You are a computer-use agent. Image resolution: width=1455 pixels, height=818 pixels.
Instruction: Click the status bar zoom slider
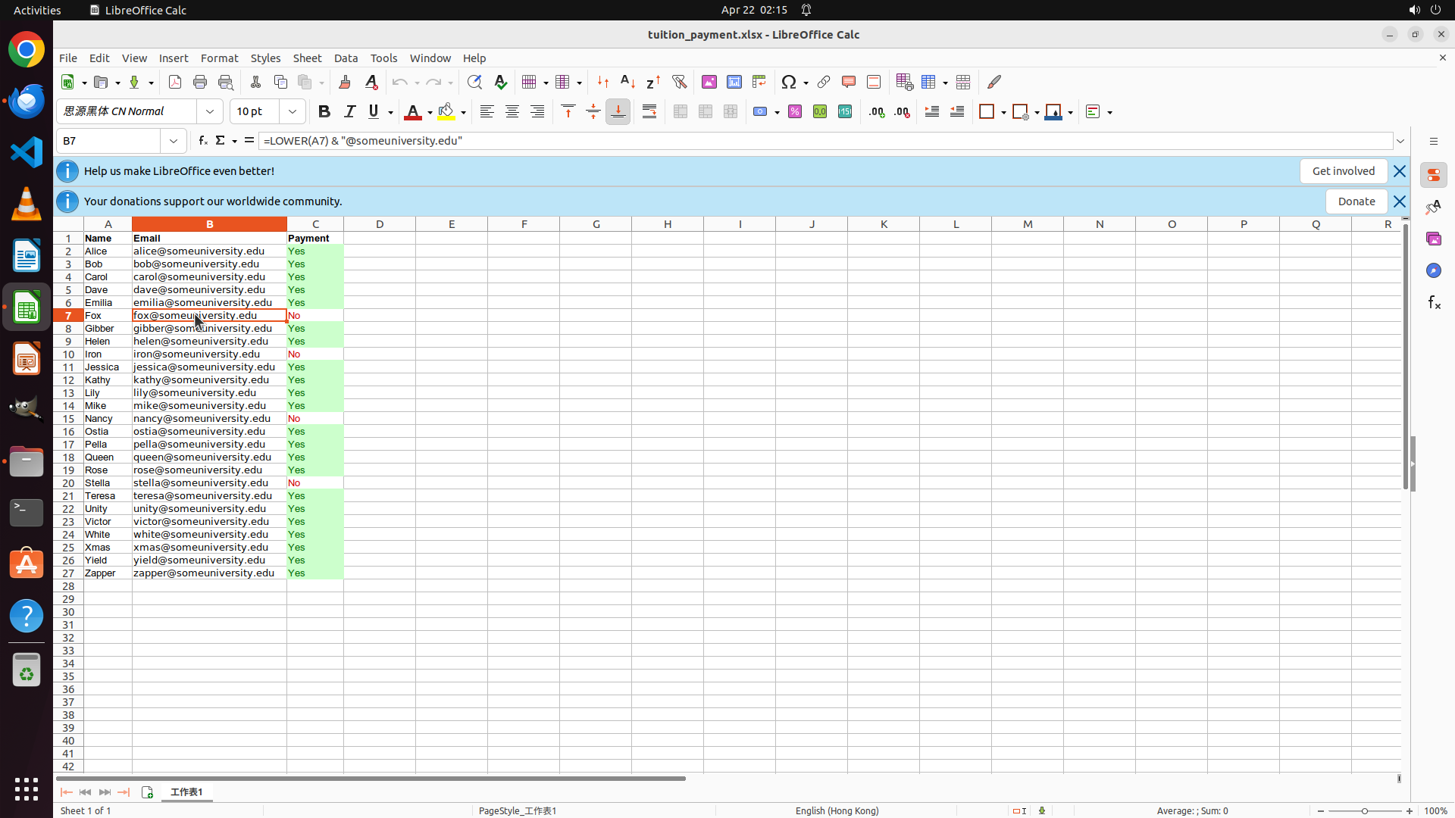tap(1365, 810)
